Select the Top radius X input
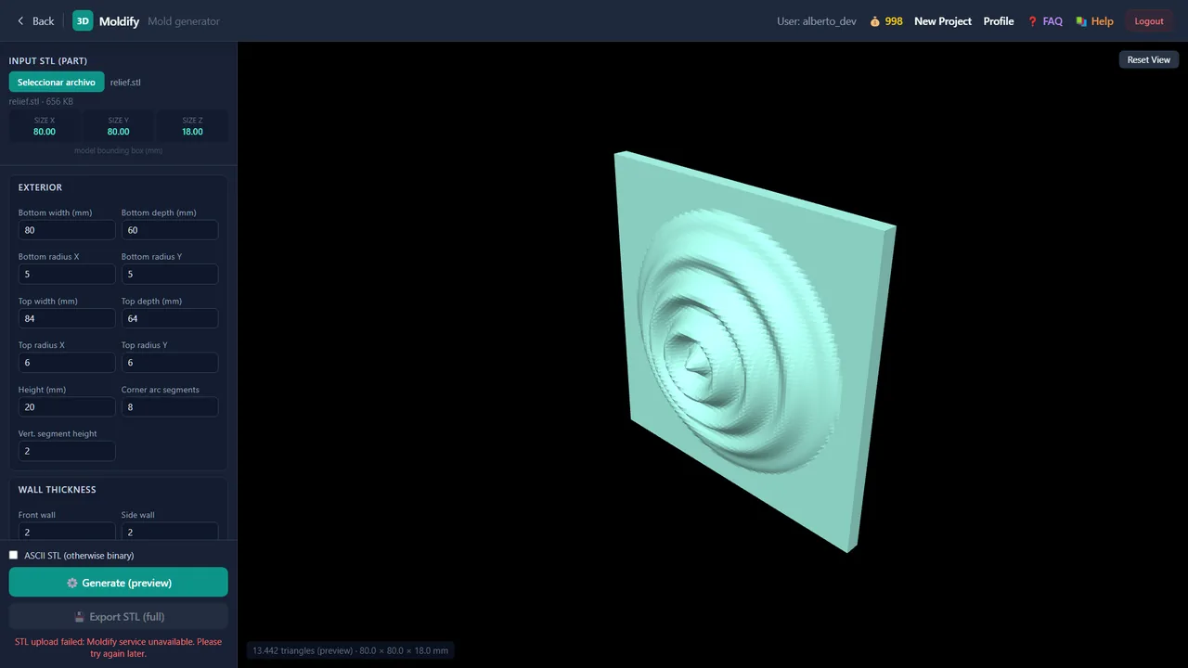Viewport: 1188px width, 668px height. coord(67,363)
